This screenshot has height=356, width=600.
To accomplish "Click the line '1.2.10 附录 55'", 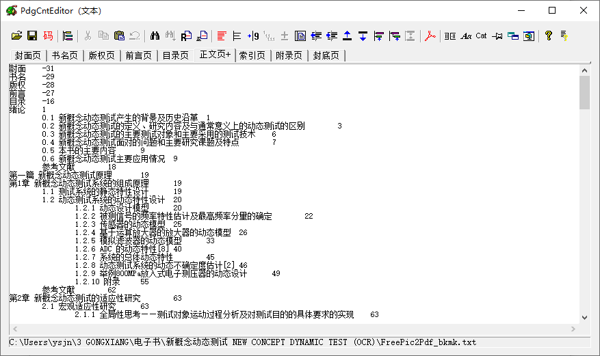I will pyautogui.click(x=112, y=282).
